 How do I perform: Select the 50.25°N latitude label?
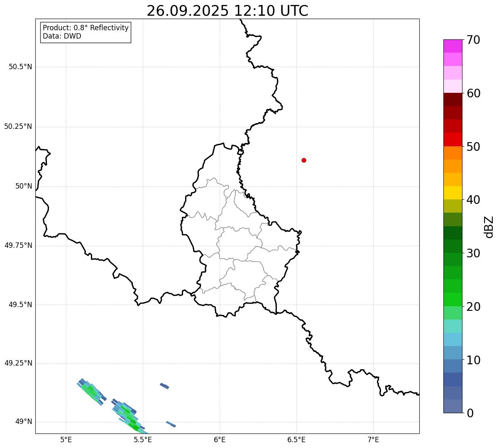18,126
